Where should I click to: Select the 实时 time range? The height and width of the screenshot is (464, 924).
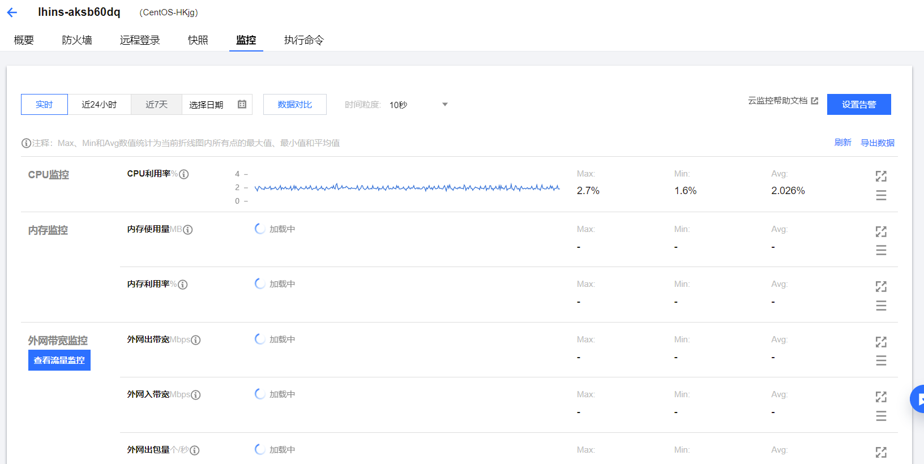[44, 105]
